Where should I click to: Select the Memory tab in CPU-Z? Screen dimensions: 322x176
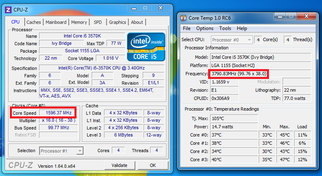click(79, 22)
